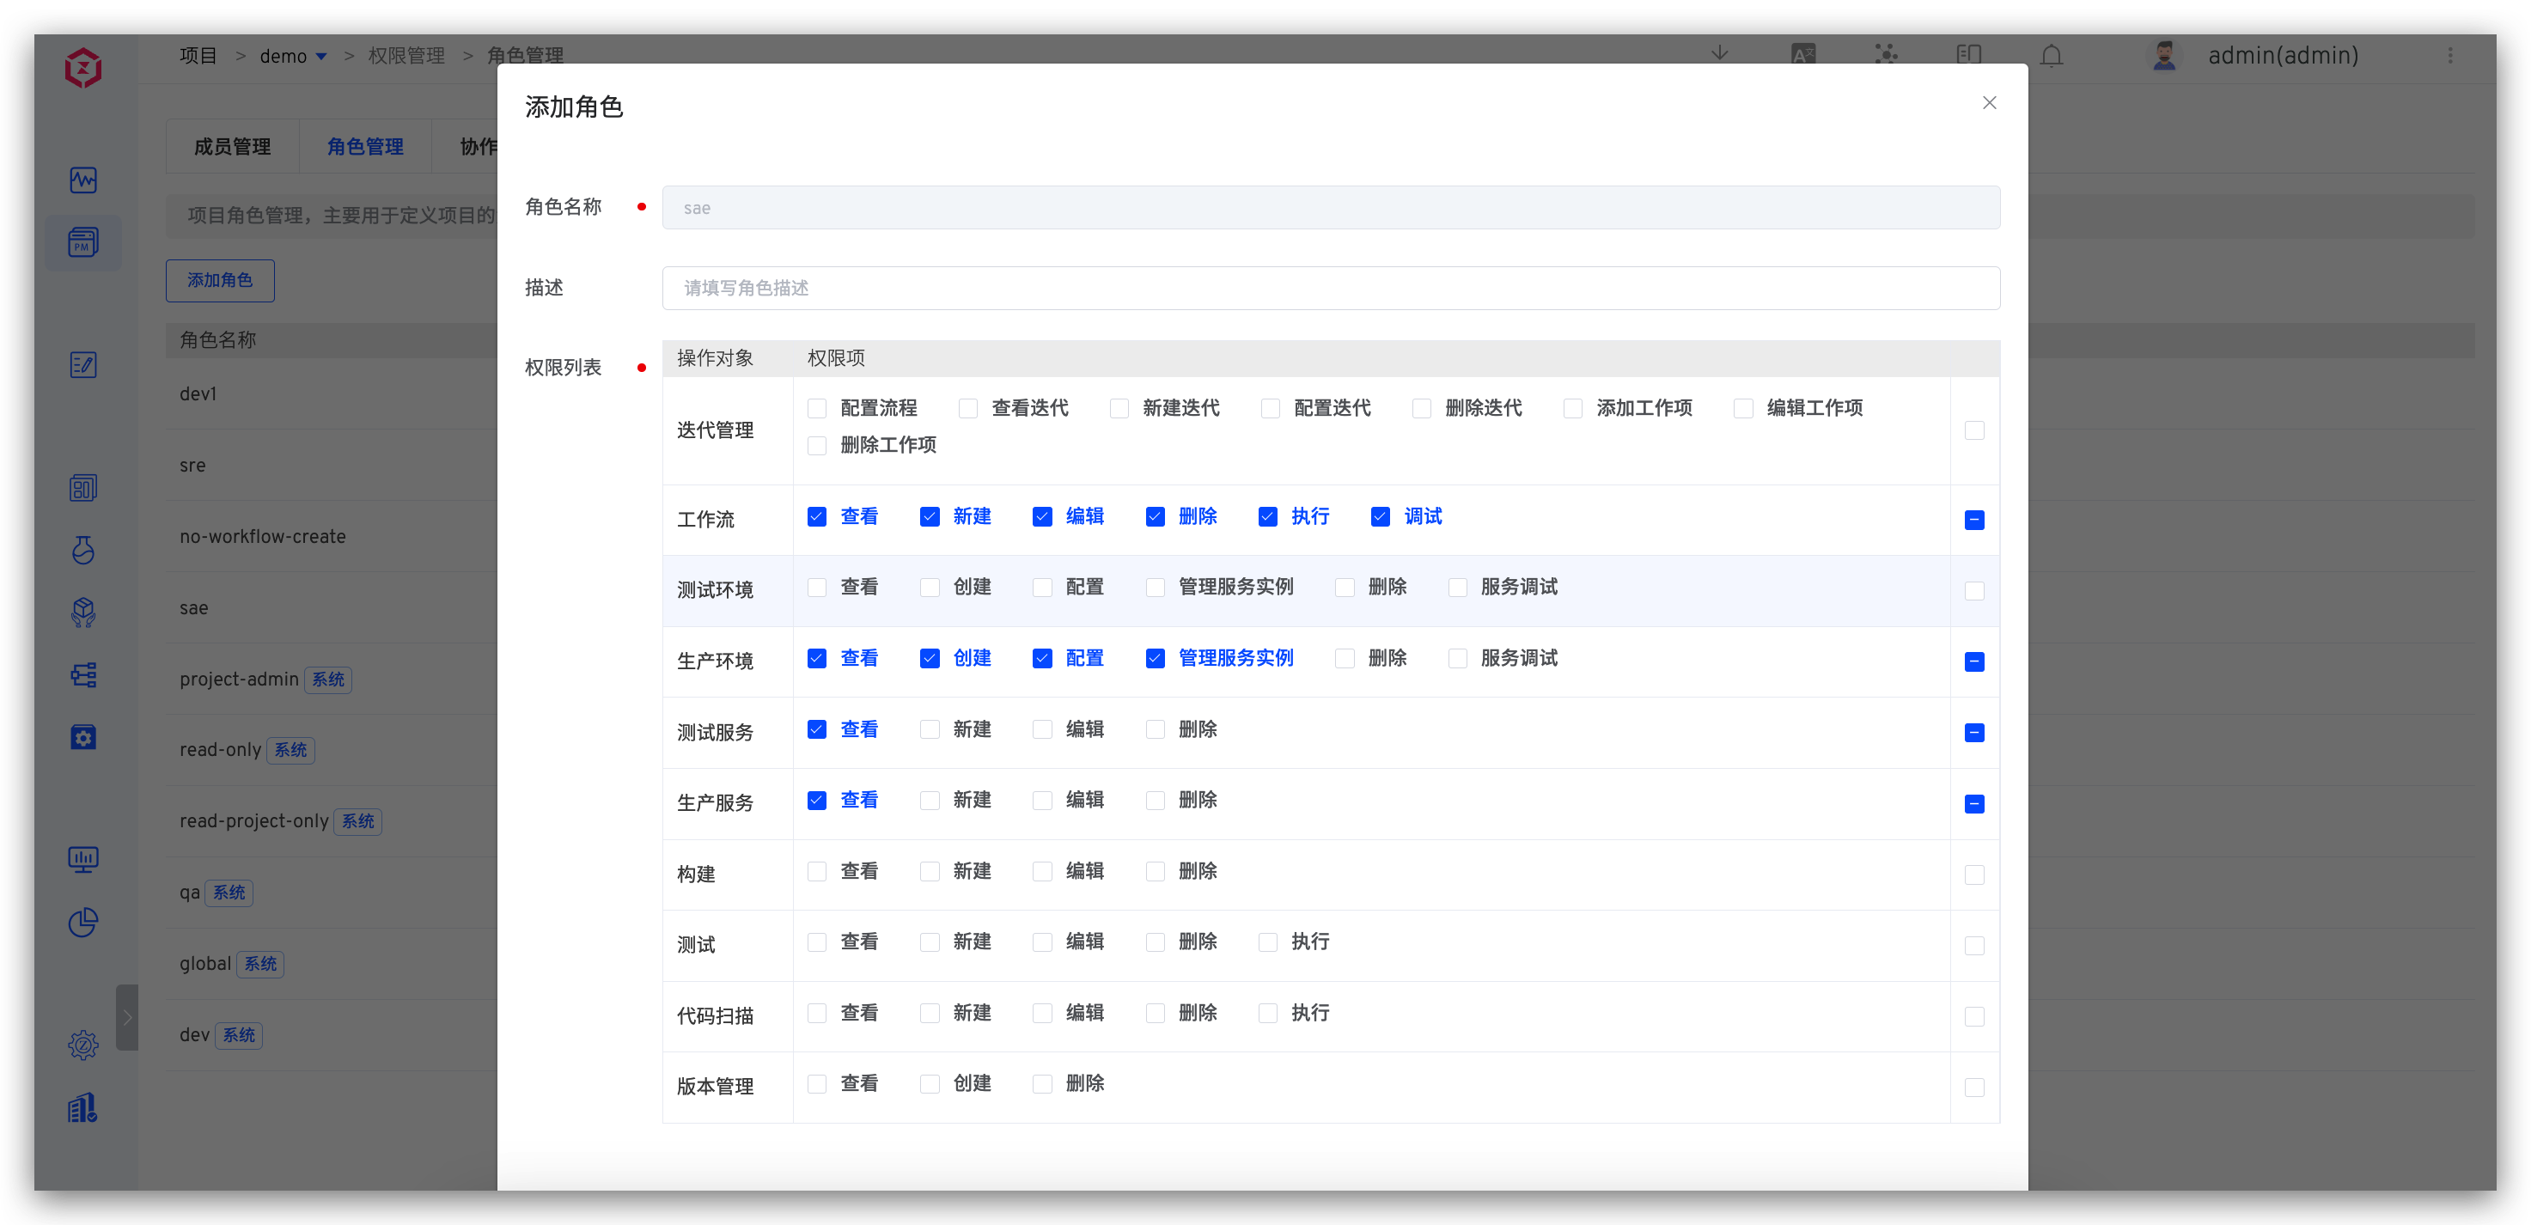Check 配置流程 under 迭代管理
This screenshot has height=1225, width=2531.
click(x=816, y=408)
